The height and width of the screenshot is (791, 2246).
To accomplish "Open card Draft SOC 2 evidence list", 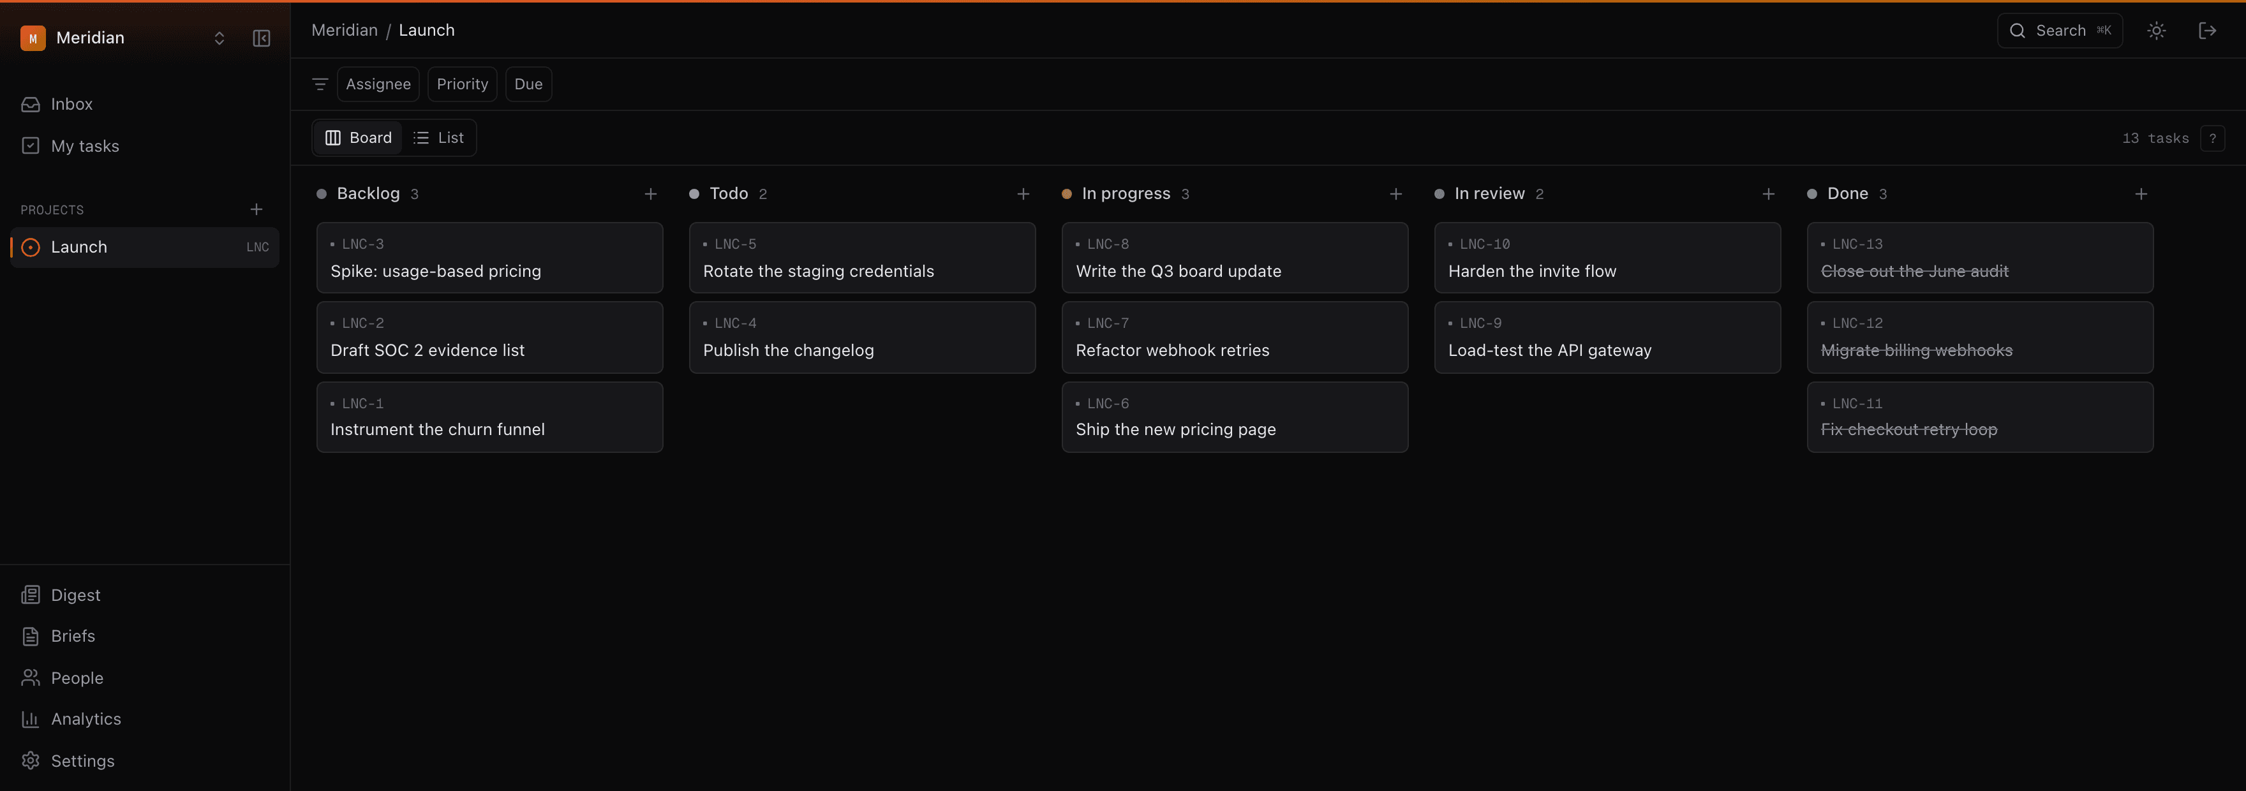I will coord(490,337).
